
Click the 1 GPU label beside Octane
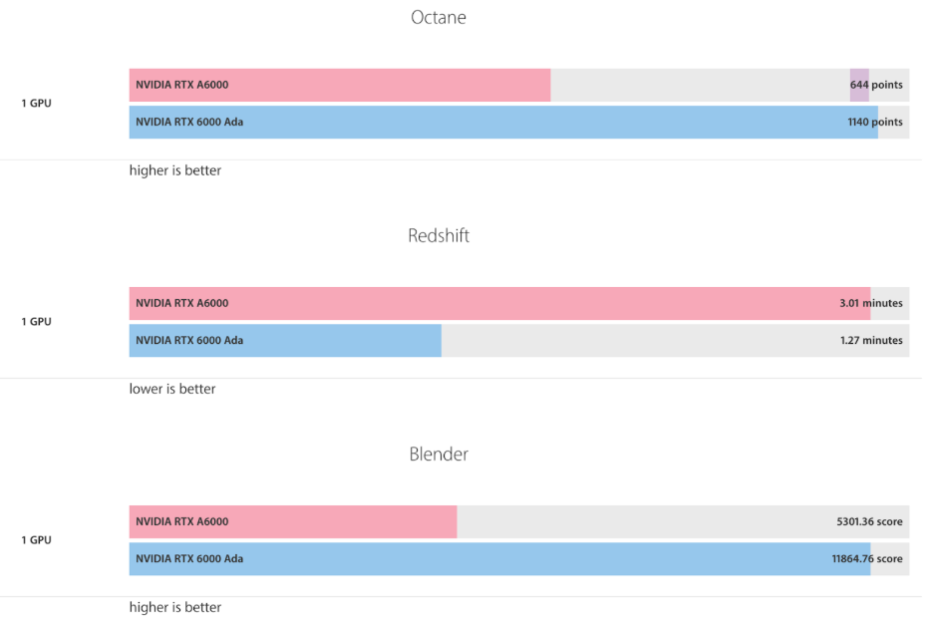point(36,104)
